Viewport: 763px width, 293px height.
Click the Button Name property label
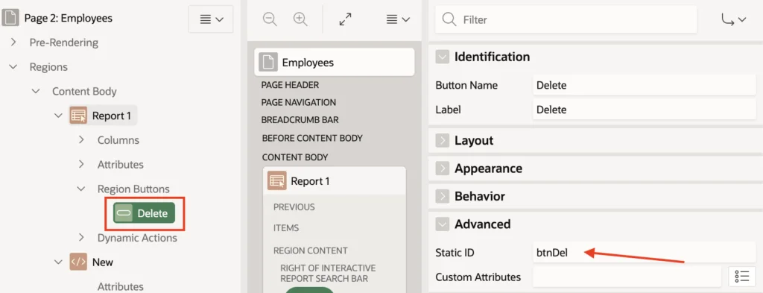point(466,86)
